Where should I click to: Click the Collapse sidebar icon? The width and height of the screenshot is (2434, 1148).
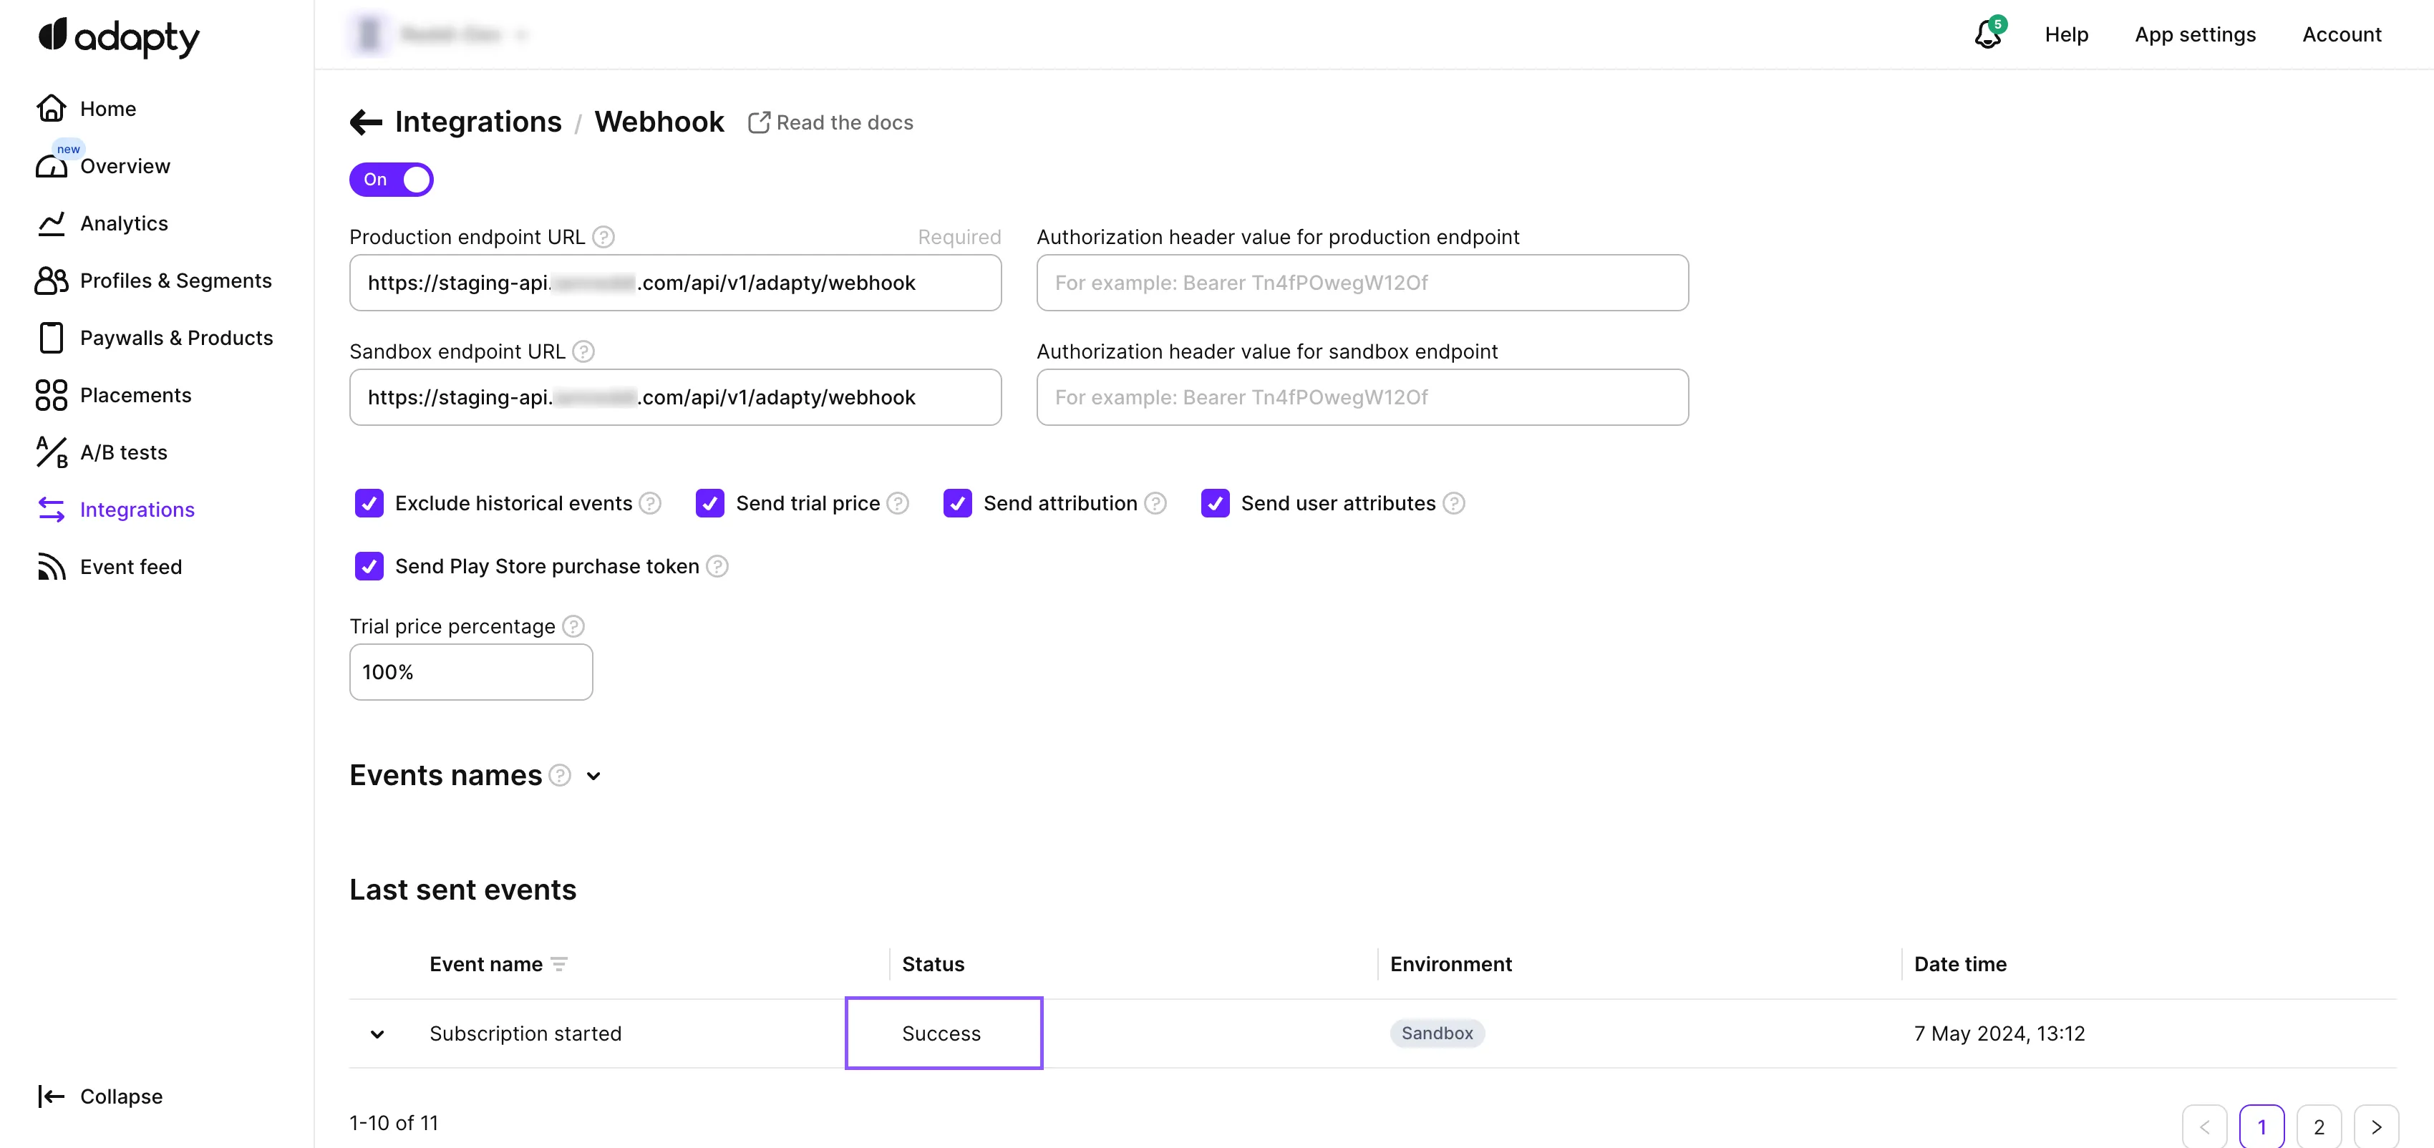pyautogui.click(x=51, y=1096)
